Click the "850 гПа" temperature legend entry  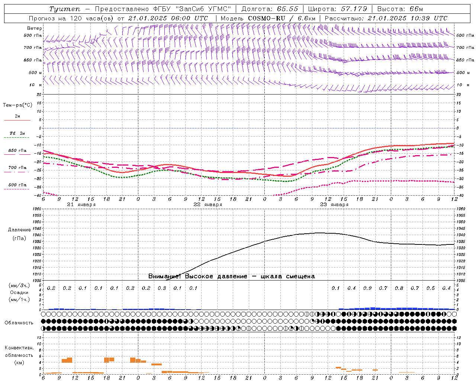point(17,151)
